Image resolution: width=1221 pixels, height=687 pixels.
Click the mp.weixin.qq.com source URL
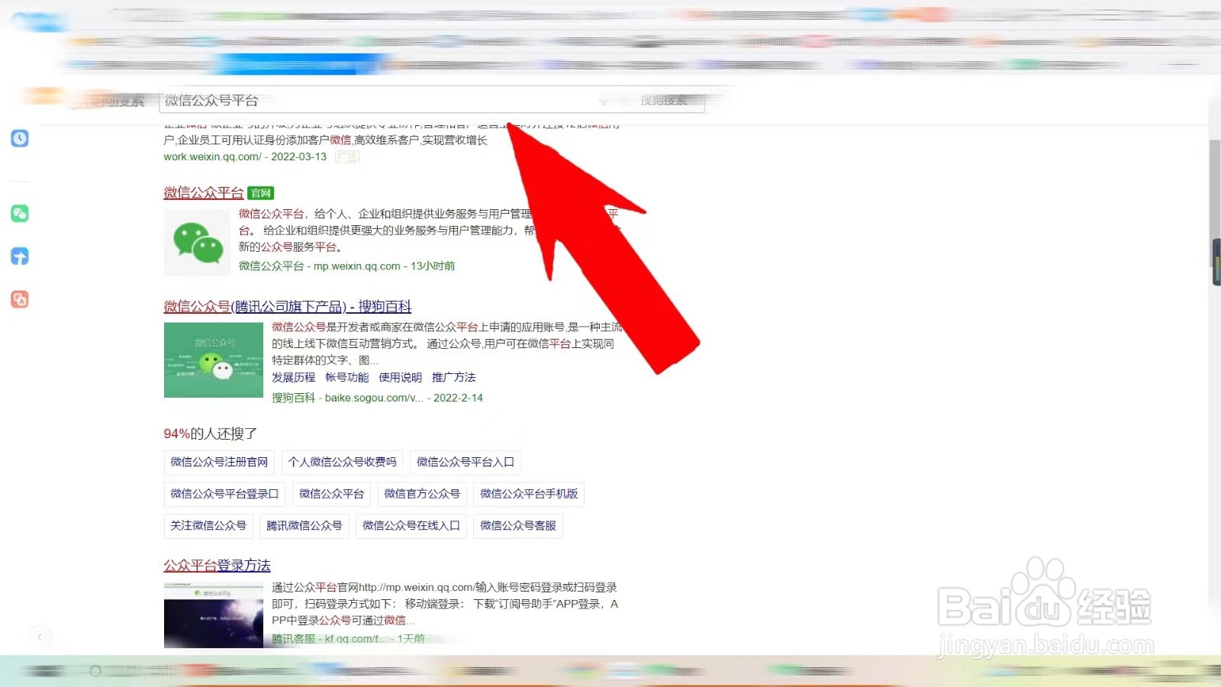point(356,266)
